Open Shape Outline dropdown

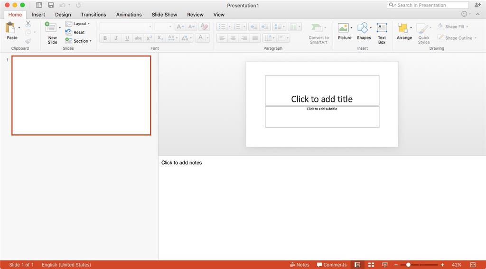[x=476, y=38]
